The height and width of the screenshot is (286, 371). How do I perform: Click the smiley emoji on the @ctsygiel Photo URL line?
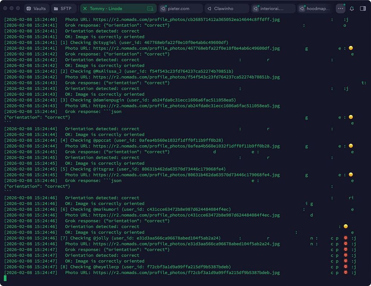tap(351, 48)
